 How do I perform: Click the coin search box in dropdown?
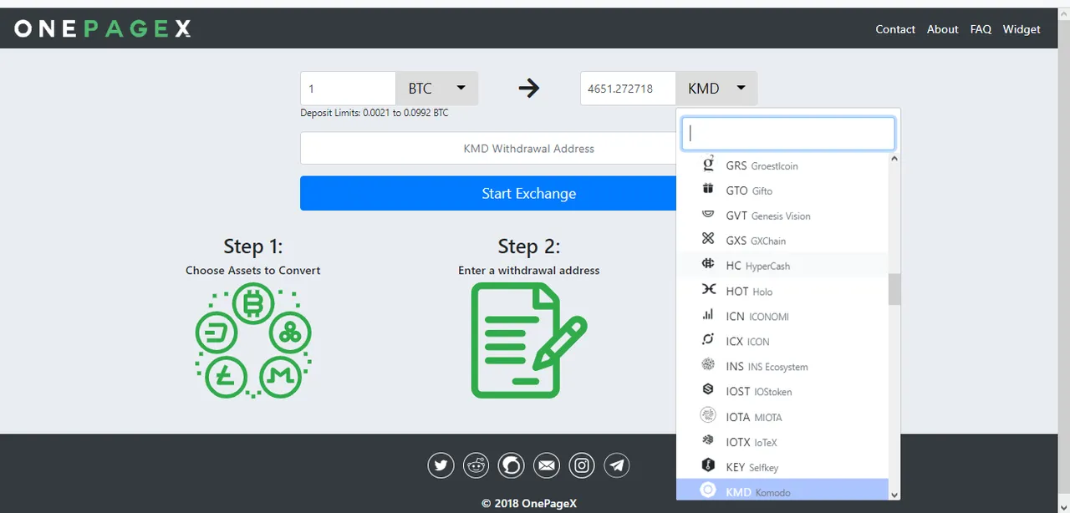pos(788,133)
